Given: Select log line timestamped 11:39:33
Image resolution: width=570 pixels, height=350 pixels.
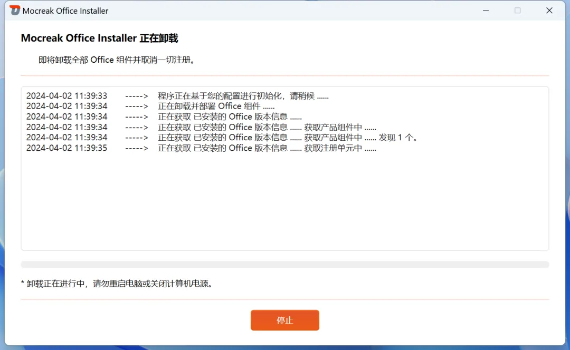Looking at the screenshot, I should click(x=177, y=96).
